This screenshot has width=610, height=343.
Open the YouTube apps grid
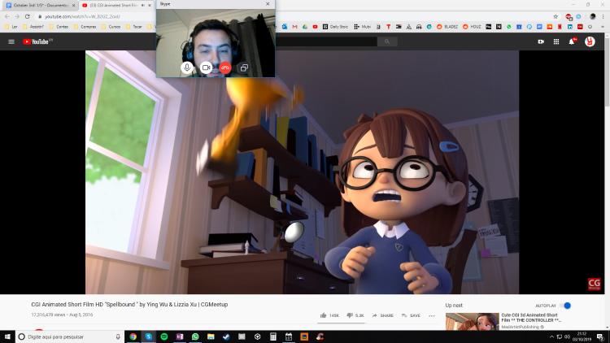tap(556, 41)
